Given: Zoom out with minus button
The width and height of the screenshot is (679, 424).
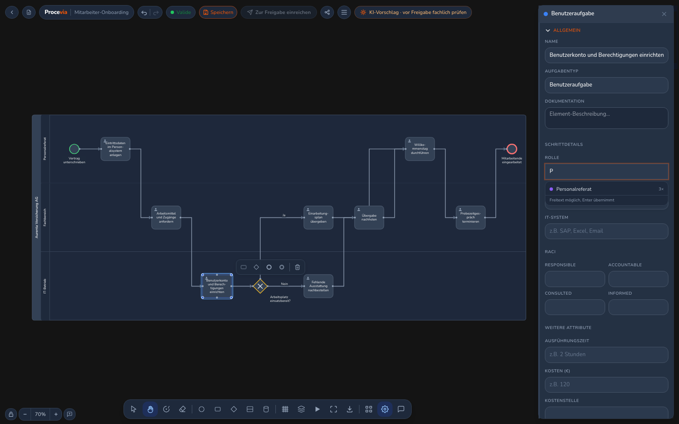Looking at the screenshot, I should (25, 414).
